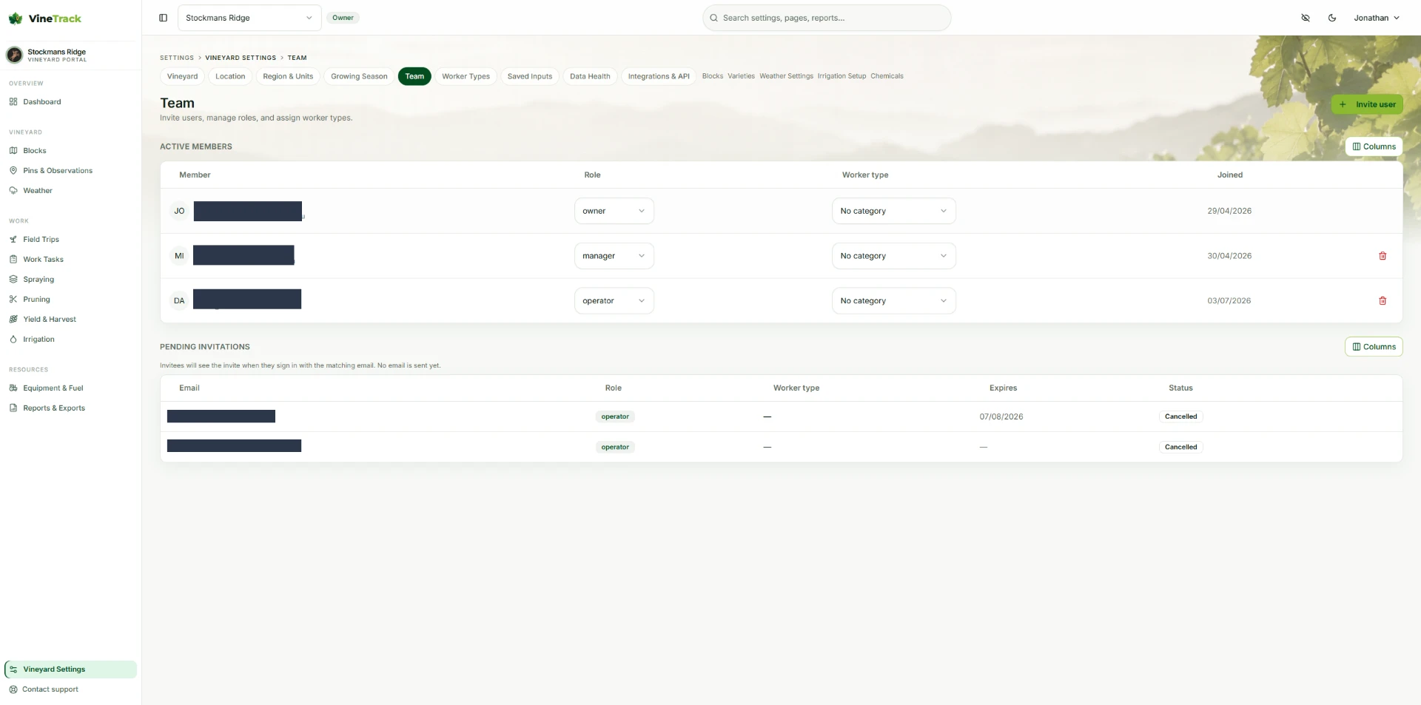Switch to the Location tab
This screenshot has height=705, width=1421.
coord(230,76)
